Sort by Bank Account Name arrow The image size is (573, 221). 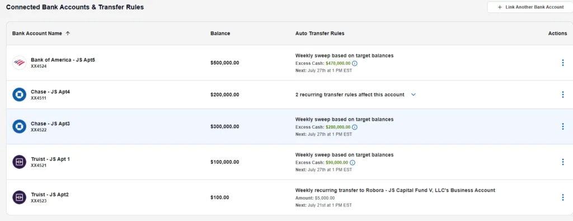click(x=68, y=33)
